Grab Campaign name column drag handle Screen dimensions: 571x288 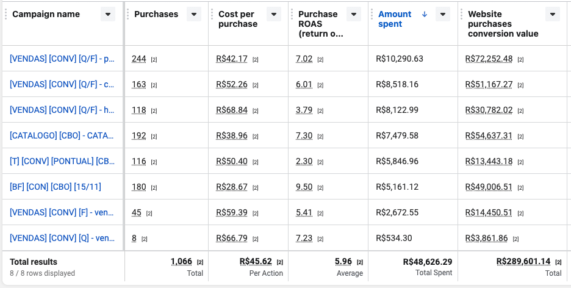6,14
